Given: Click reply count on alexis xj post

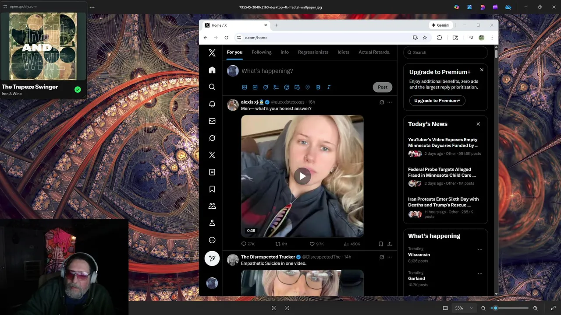Looking at the screenshot, I should 248,244.
